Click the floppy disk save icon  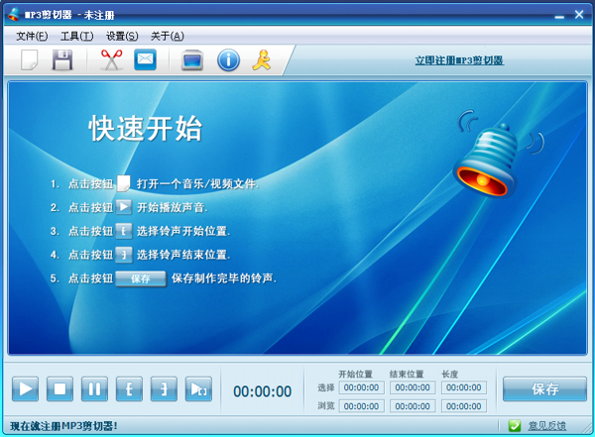click(x=63, y=60)
